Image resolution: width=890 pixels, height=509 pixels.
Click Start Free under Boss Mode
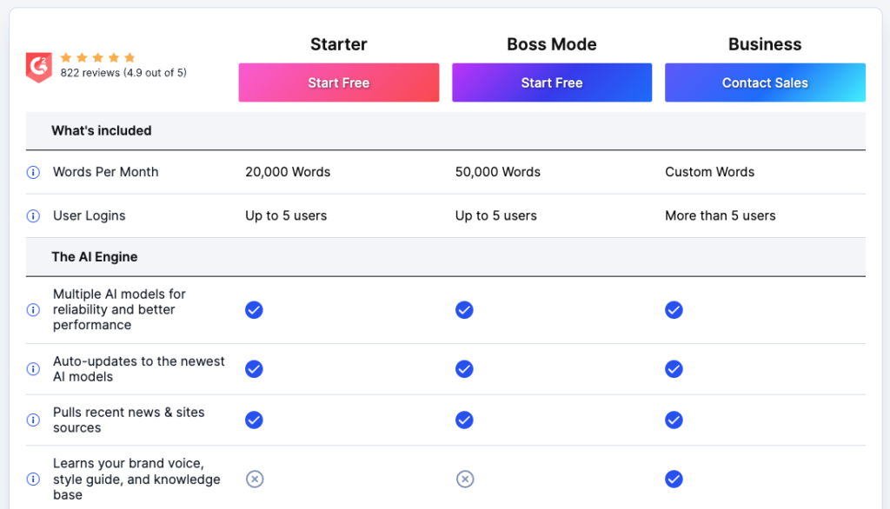point(552,83)
